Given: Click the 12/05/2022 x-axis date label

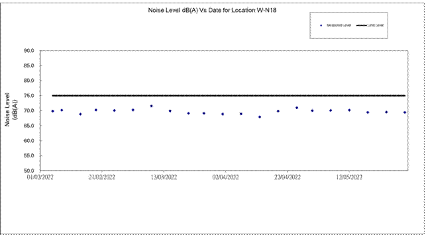Looking at the screenshot, I should (349, 177).
